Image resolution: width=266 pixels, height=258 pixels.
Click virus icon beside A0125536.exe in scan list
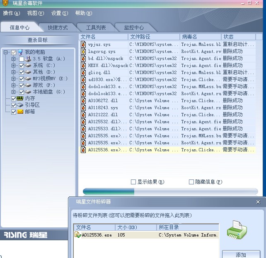pos(83,150)
